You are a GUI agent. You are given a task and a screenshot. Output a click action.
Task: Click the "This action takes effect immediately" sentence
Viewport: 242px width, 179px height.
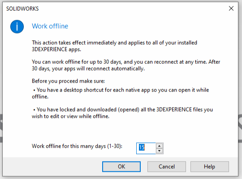[x=115, y=42]
